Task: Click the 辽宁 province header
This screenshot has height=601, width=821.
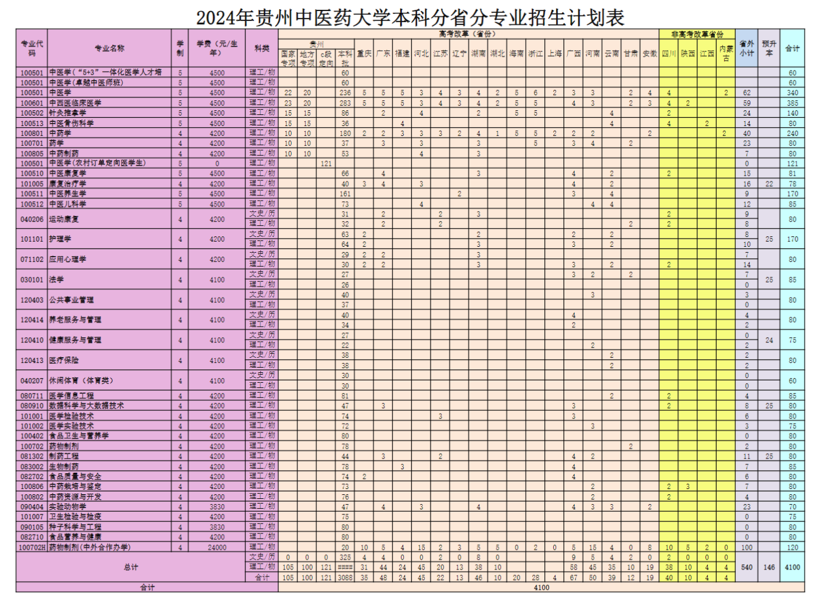Action: 459,54
